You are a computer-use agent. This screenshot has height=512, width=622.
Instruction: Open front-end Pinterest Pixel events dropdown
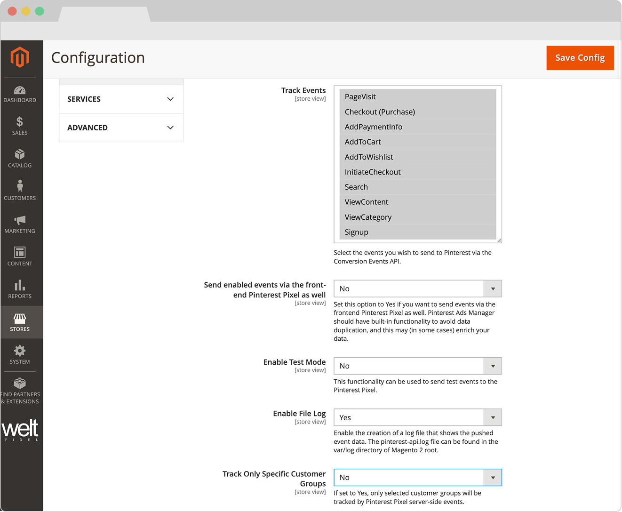coord(417,288)
